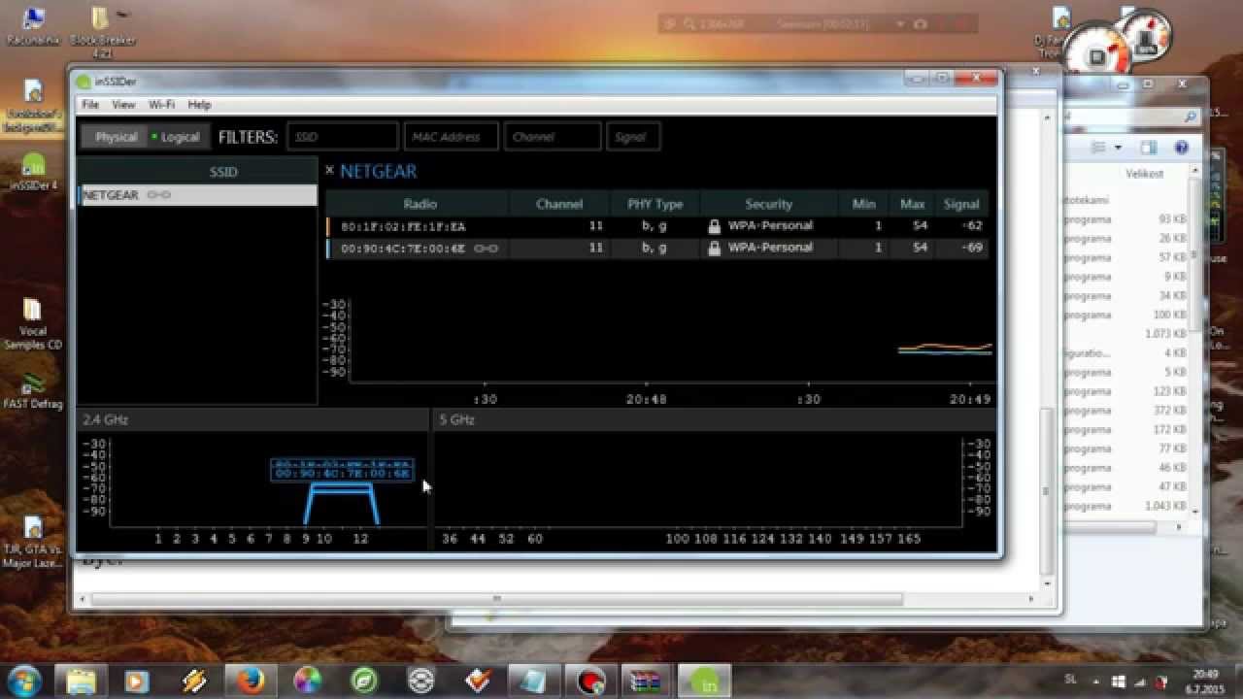This screenshot has width=1243, height=699.
Task: Sort radios by Max column header
Action: [912, 204]
